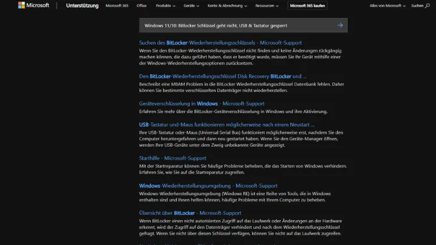Open 'Windows-Wiederherstellungsumgebung' result

[208, 186]
